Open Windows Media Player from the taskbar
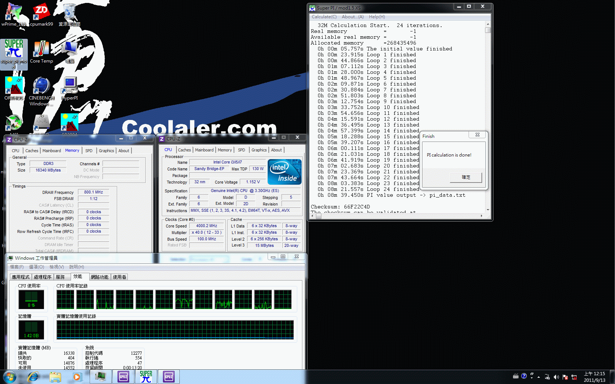 click(x=77, y=377)
